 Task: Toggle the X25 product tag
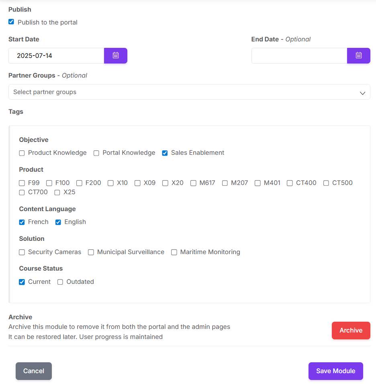tap(57, 193)
